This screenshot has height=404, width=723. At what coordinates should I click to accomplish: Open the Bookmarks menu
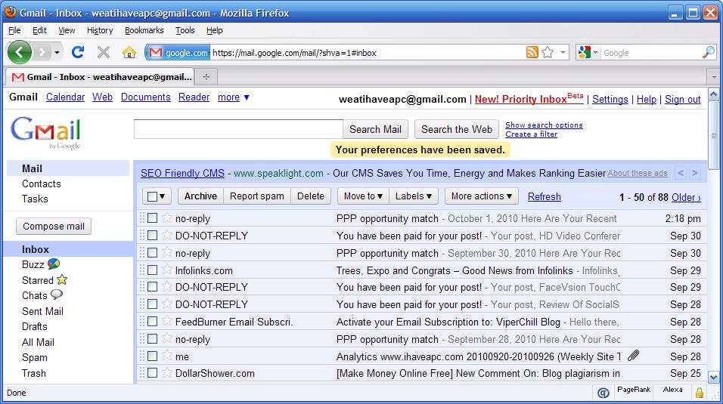(144, 30)
